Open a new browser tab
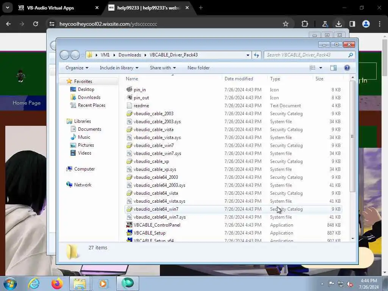The width and height of the screenshot is (388, 291). pos(201,8)
